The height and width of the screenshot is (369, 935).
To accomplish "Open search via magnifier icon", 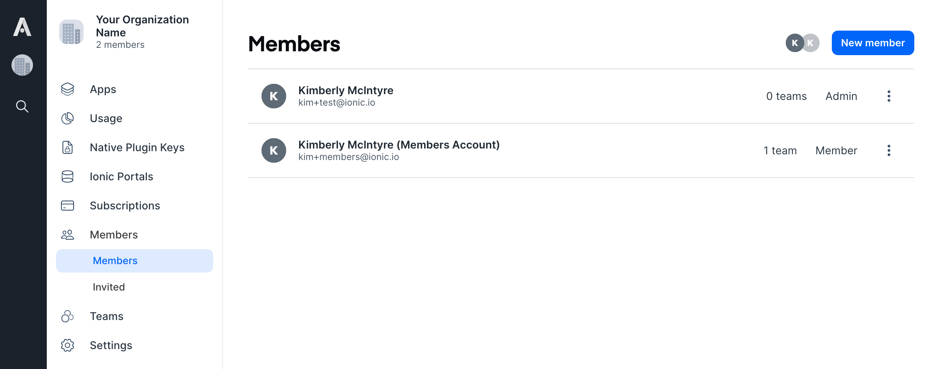I will pos(22,106).
